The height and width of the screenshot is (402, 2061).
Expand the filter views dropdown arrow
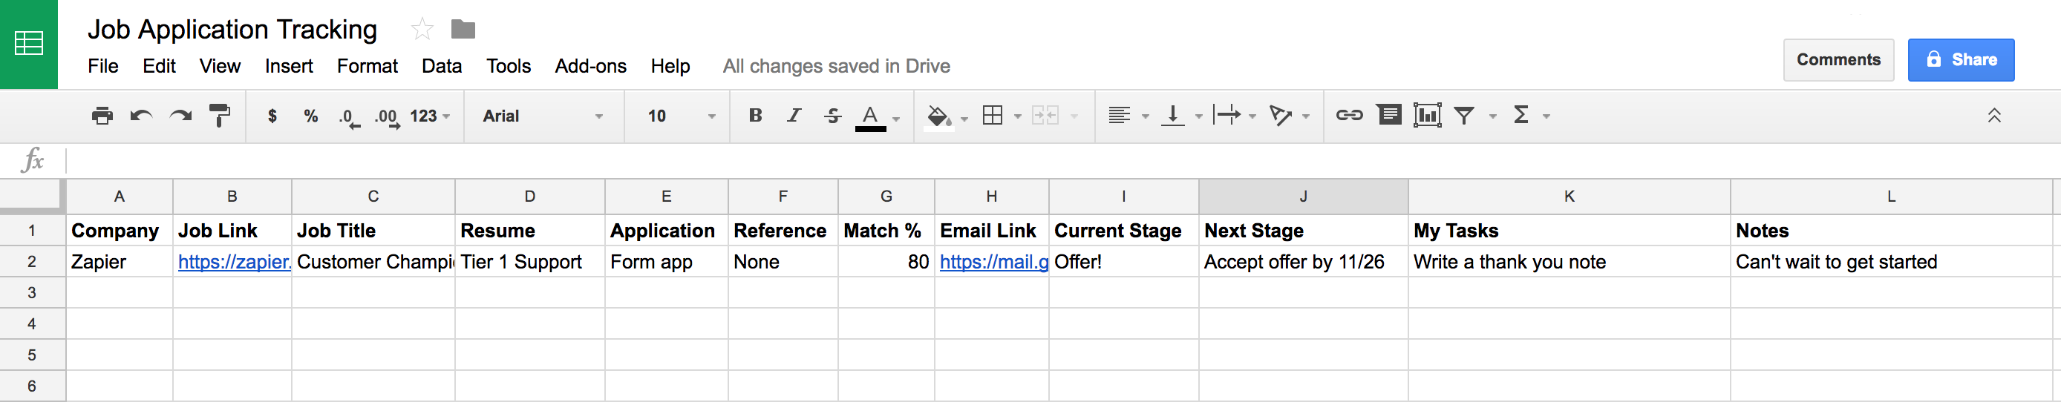tap(1493, 116)
